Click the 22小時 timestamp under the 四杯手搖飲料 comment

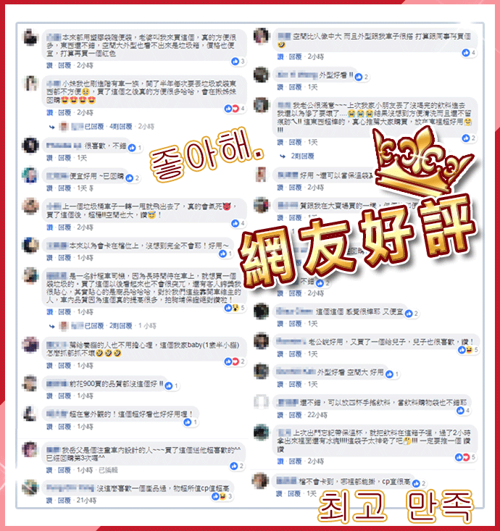pos(317,415)
